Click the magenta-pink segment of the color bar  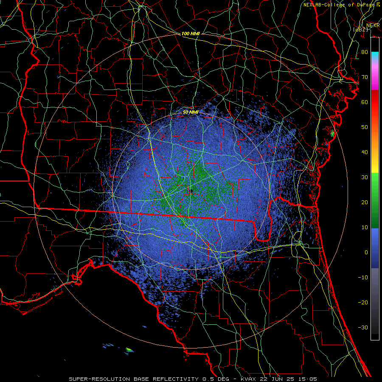375,78
